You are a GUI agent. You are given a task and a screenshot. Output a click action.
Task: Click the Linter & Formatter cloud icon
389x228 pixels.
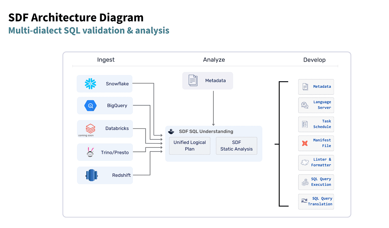point(305,162)
